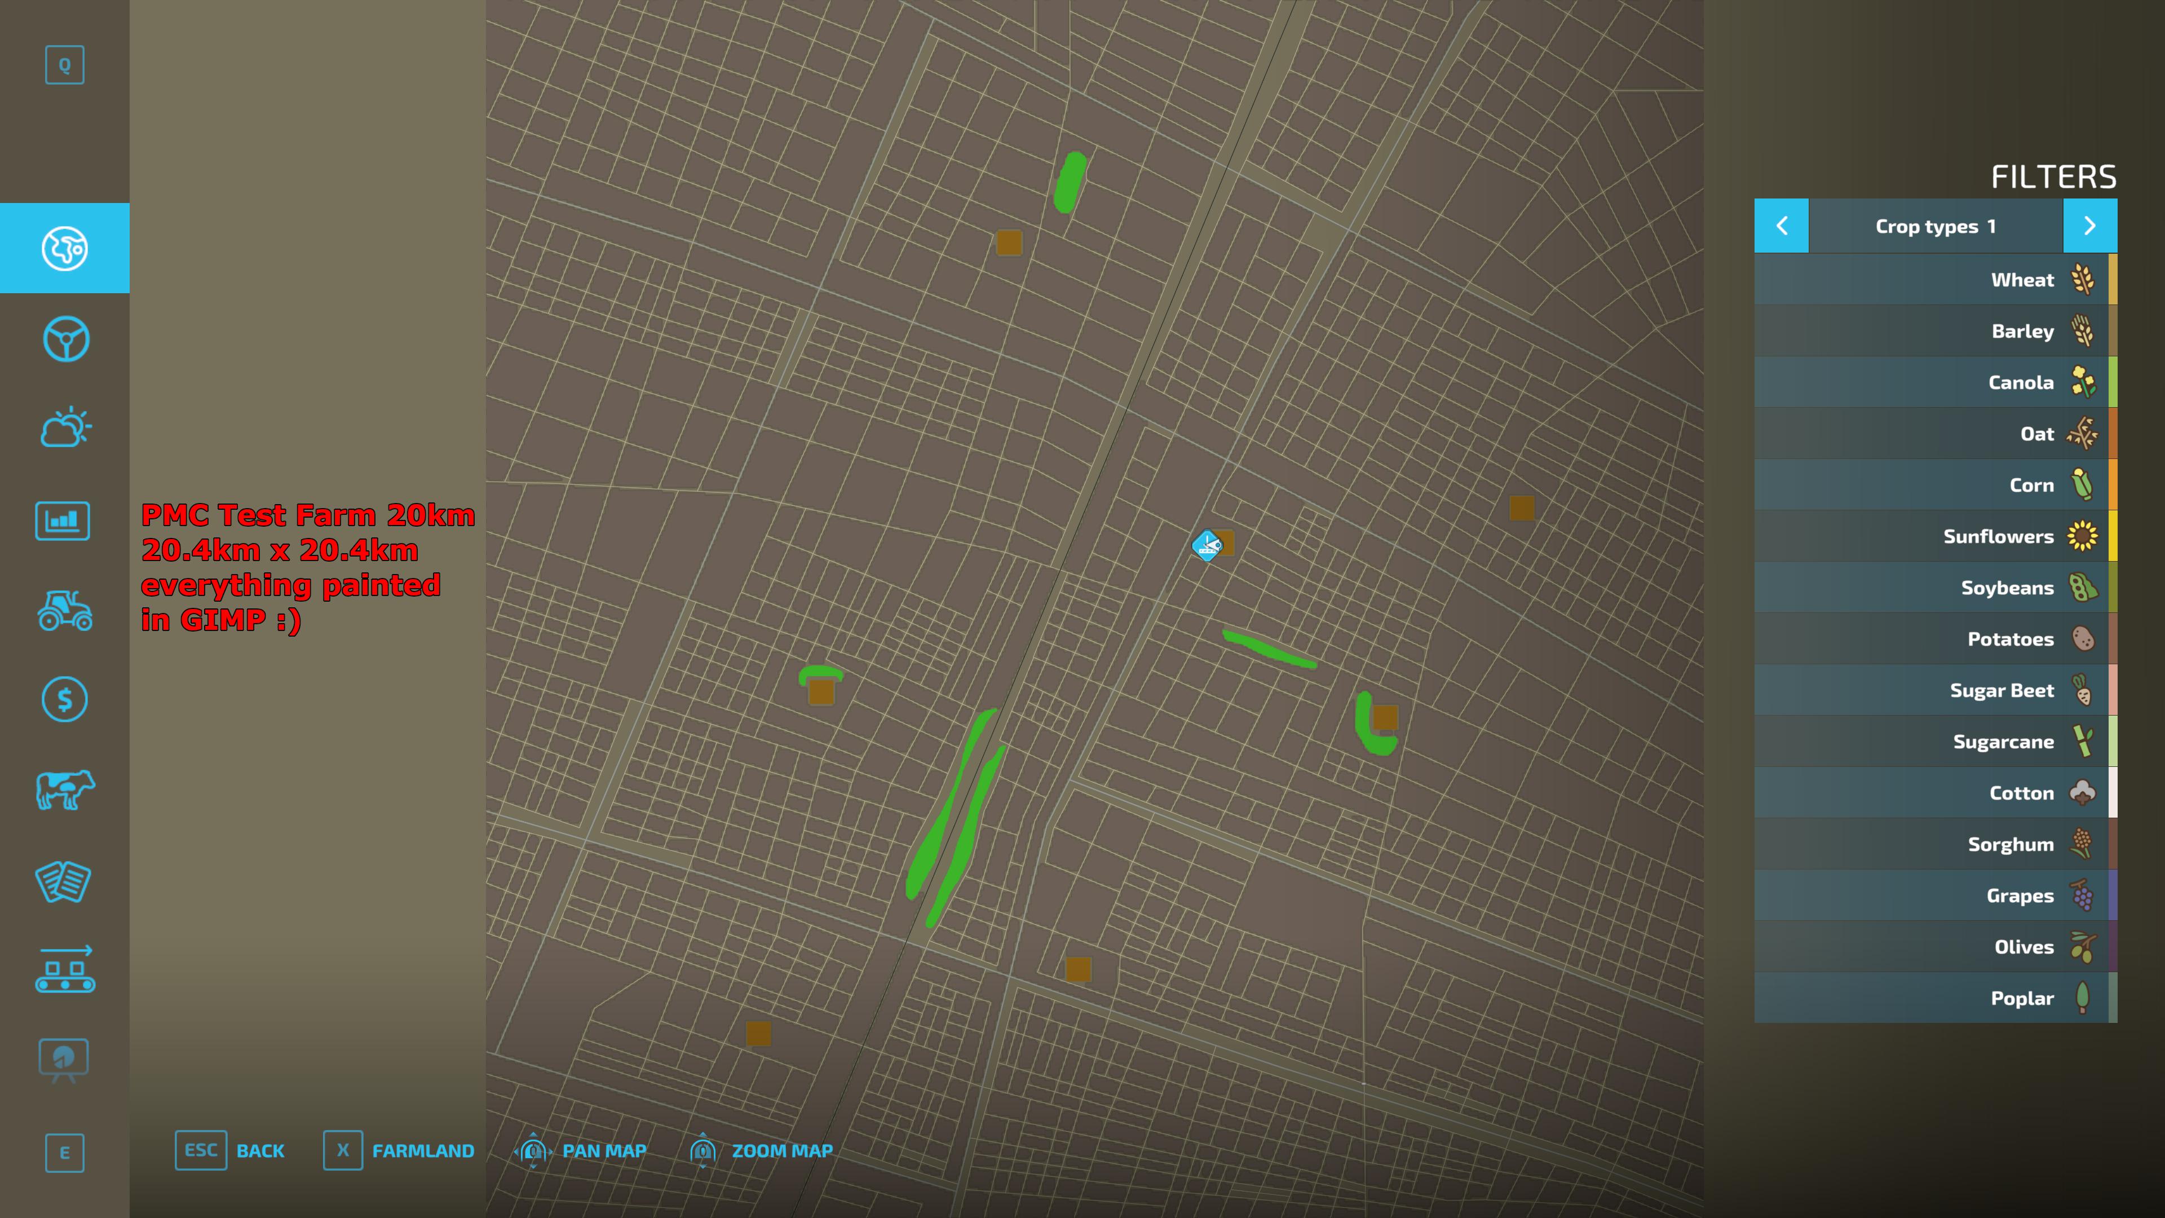Screen dimensions: 2165x1218
Task: Click the Pan Map control hint
Action: click(580, 1151)
